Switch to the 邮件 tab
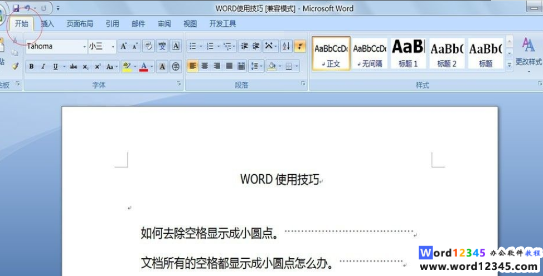 click(x=138, y=23)
